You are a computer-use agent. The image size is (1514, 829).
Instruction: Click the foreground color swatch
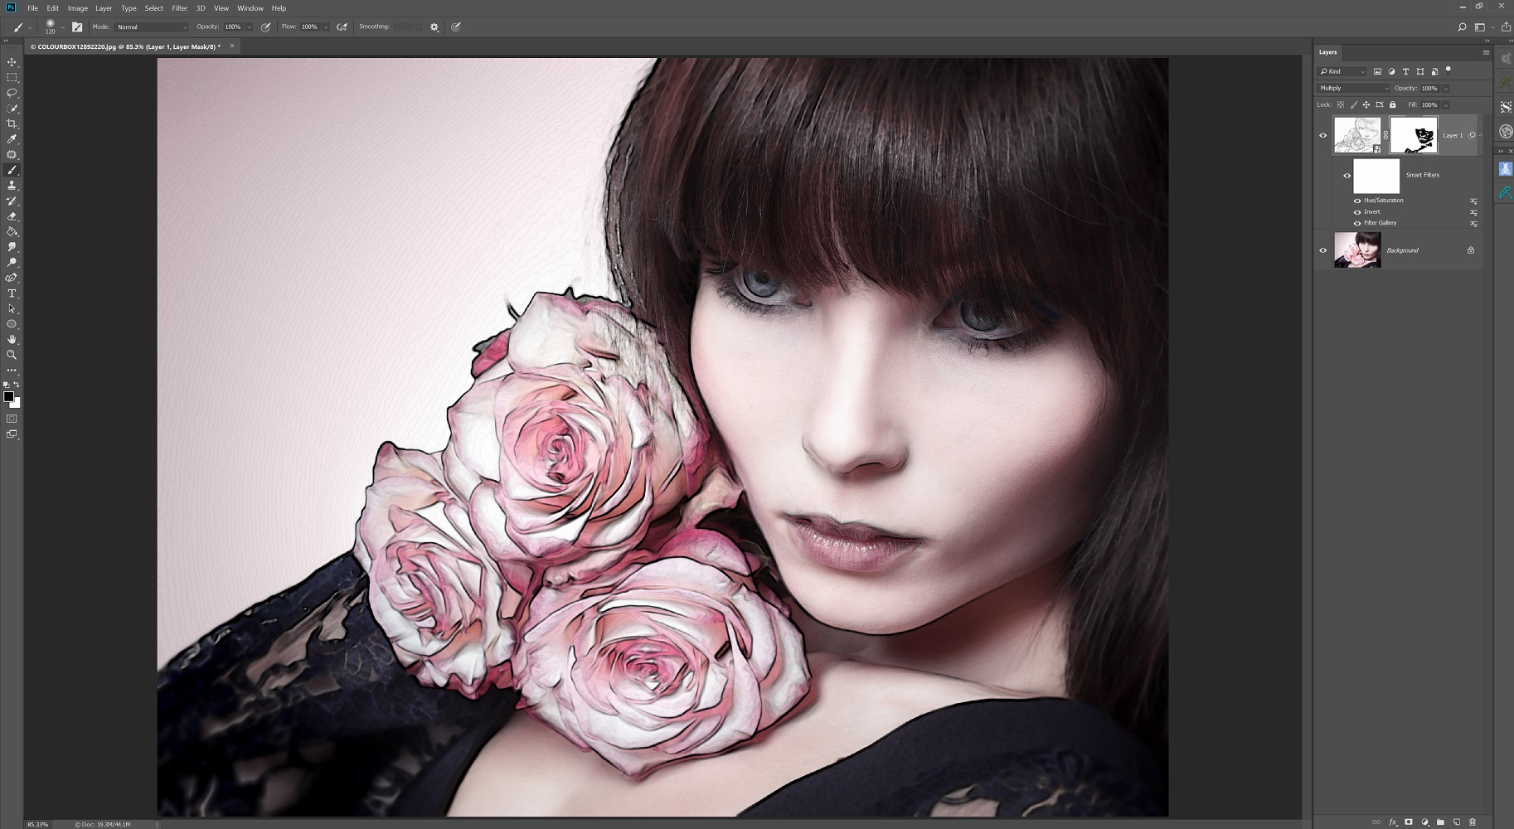[8, 397]
